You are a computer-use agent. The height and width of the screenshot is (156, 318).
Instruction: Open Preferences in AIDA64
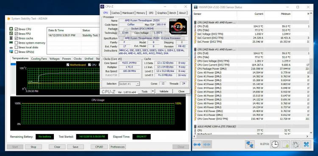point(117,147)
